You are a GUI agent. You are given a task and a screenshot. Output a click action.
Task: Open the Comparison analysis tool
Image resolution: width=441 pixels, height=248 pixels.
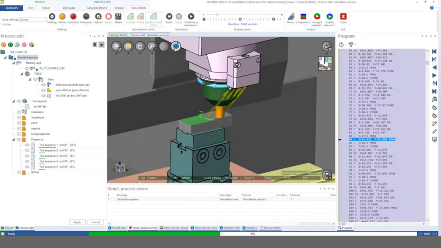click(x=303, y=17)
